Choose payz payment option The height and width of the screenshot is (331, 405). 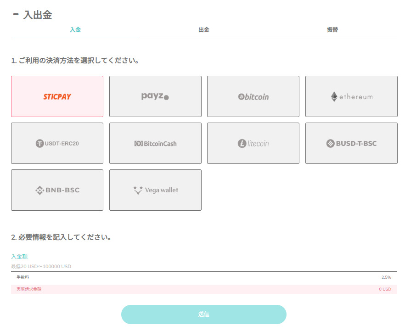click(155, 96)
